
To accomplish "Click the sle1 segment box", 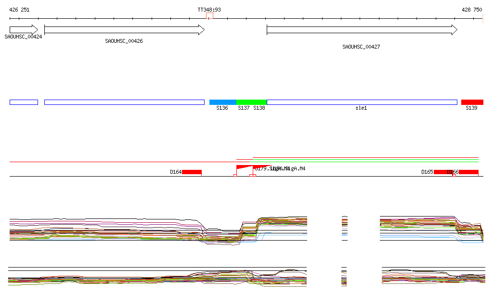I will (362, 102).
